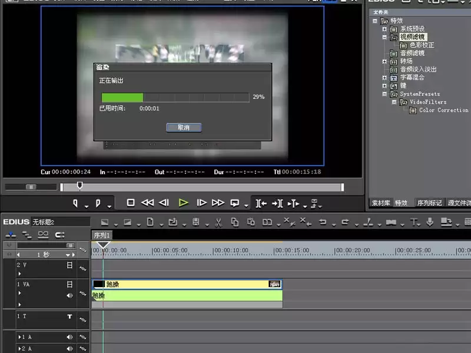The height and width of the screenshot is (353, 471).
Task: Collapse the 视频滤镜 folder in the effects tree
Action: (384, 37)
